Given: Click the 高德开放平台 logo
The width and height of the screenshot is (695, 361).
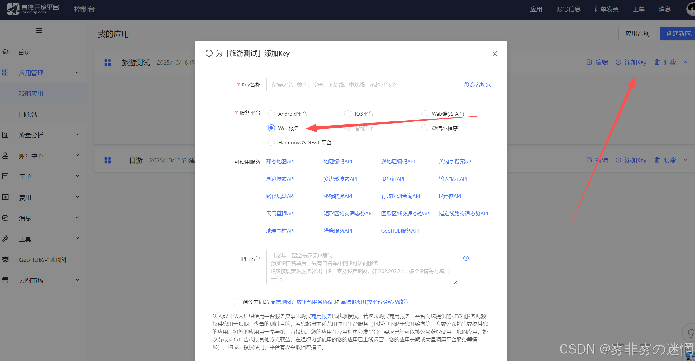Looking at the screenshot, I should [x=32, y=9].
